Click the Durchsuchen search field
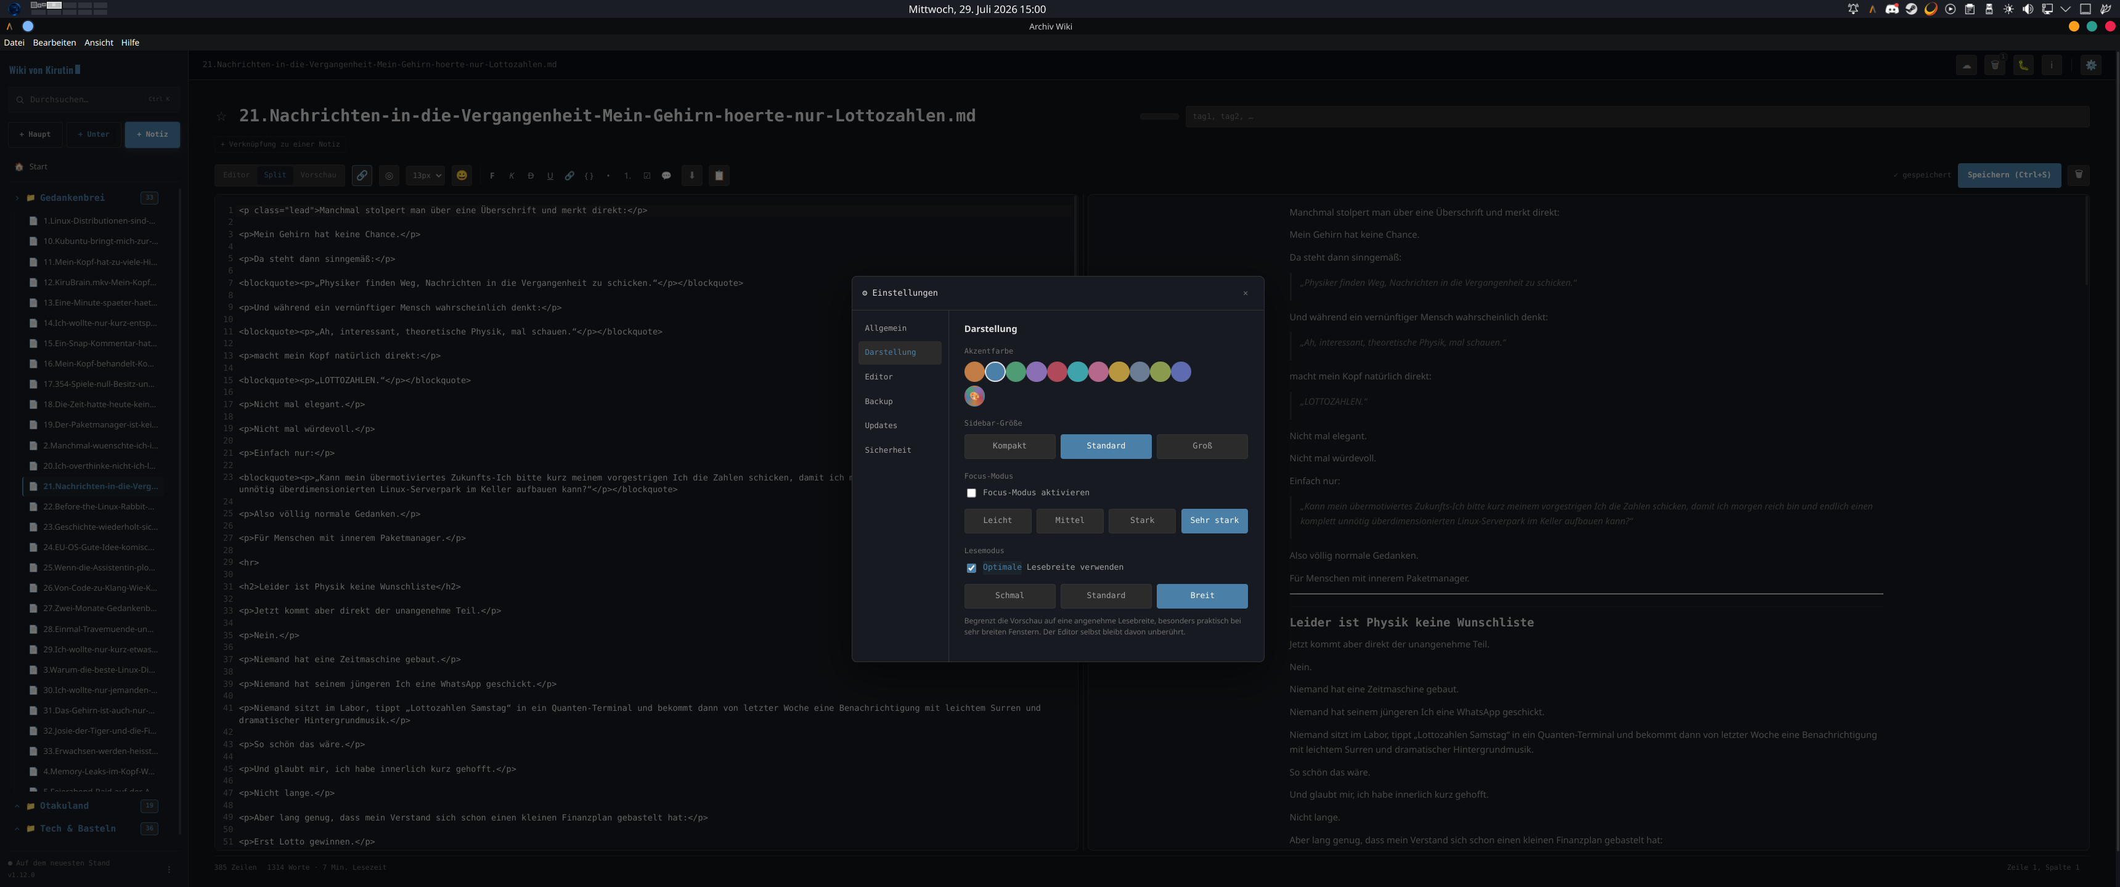The image size is (2120, 887). [94, 100]
